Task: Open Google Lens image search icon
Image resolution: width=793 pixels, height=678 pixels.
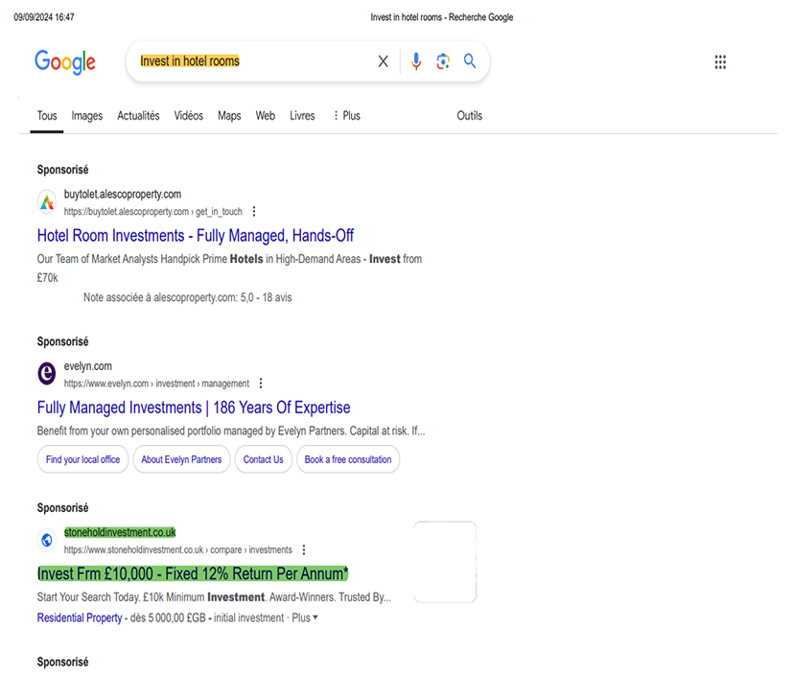Action: [x=443, y=61]
